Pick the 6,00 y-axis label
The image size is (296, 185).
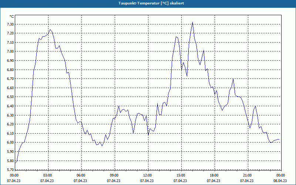(10, 142)
